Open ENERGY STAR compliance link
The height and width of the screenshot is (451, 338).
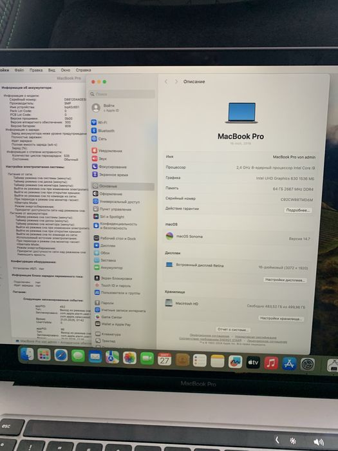pos(211,340)
